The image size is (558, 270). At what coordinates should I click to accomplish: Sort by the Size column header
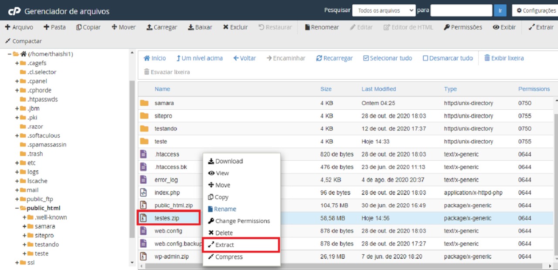point(326,89)
